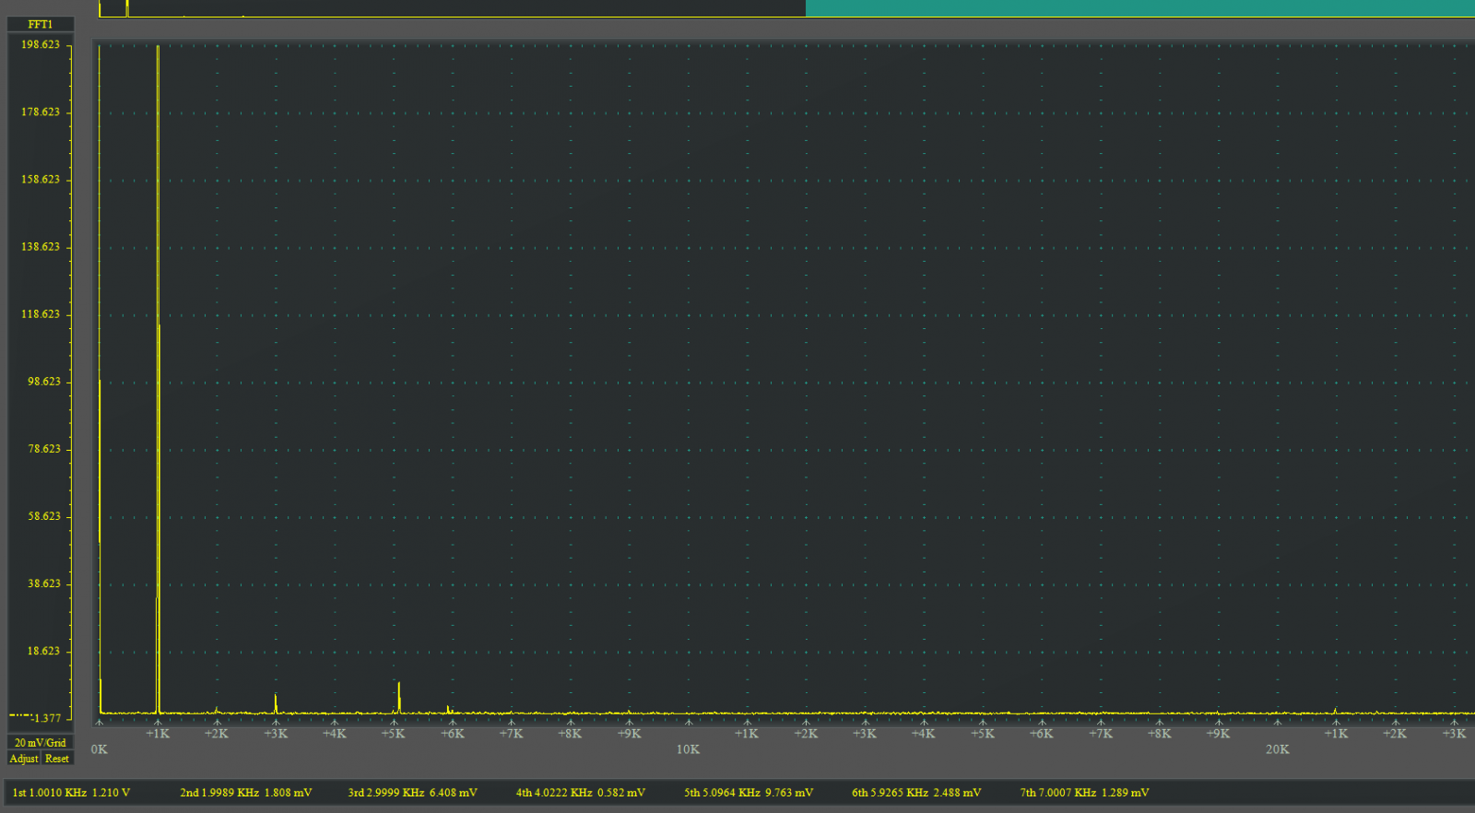
Task: Click the -1.377 baseline axis value
Action: pyautogui.click(x=46, y=718)
